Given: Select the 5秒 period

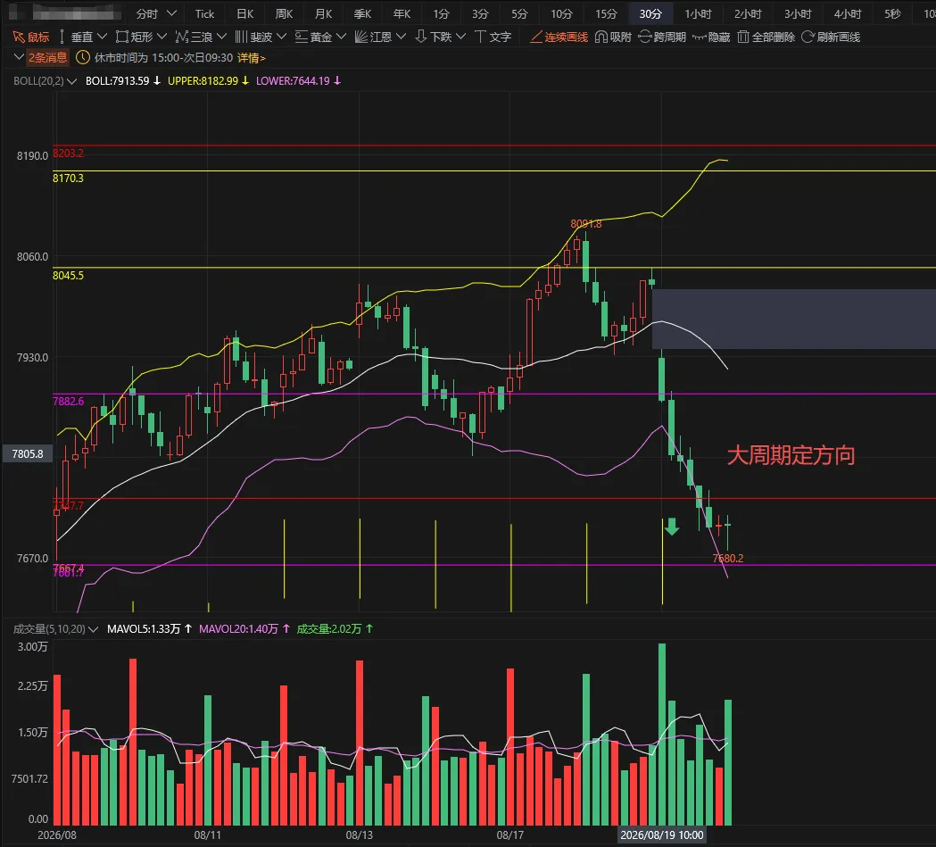Looking at the screenshot, I should pos(892,13).
